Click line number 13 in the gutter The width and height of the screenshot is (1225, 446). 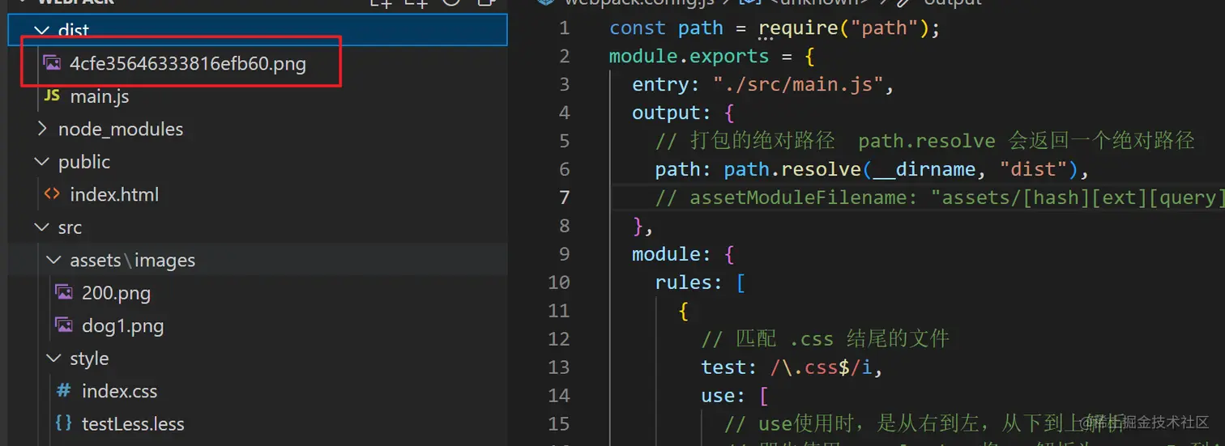click(560, 367)
